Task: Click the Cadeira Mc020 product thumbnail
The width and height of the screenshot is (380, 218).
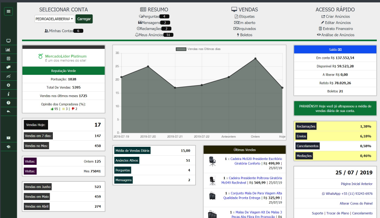Action: click(x=212, y=161)
